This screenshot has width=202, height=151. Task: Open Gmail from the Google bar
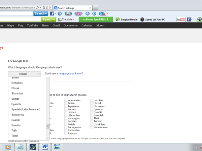click(x=56, y=26)
